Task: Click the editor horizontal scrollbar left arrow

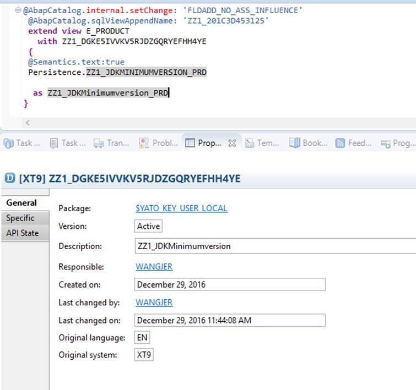Action: 28,123
